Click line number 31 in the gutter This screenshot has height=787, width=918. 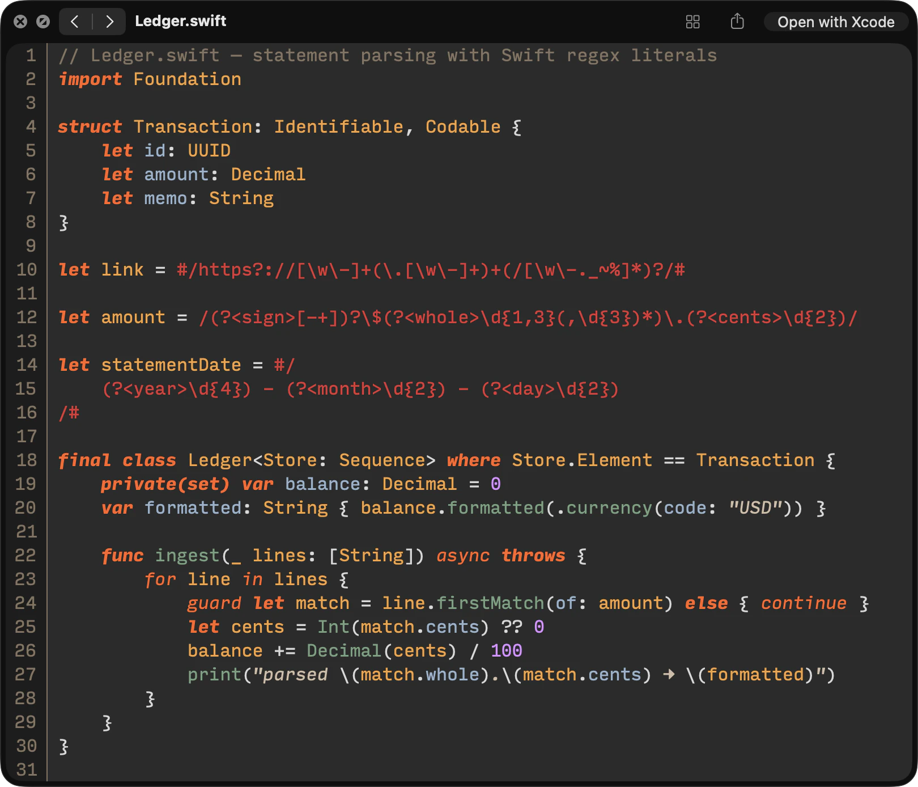point(27,770)
